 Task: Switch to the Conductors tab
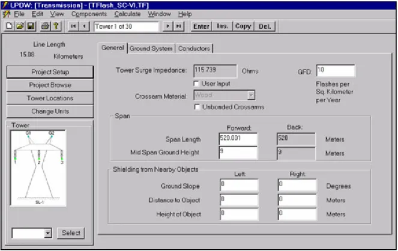194,48
